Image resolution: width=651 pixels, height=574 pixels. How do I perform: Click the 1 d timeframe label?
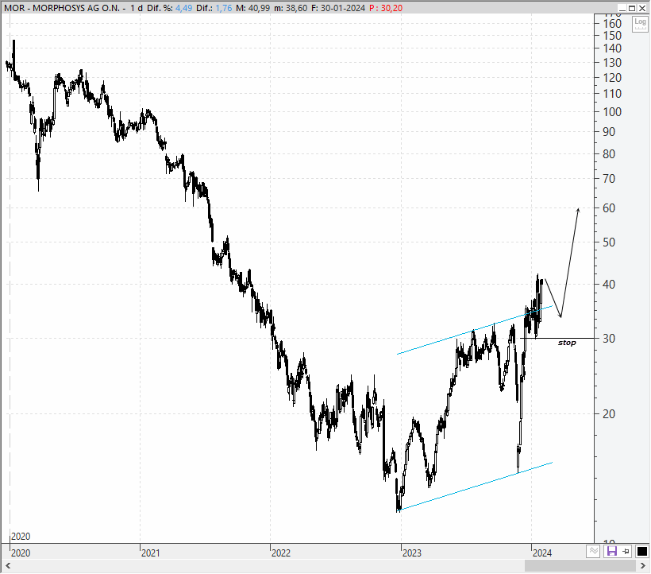[x=136, y=8]
